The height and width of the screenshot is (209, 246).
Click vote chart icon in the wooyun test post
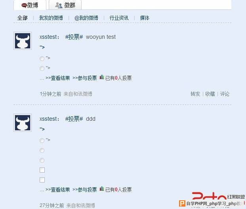(x=102, y=77)
